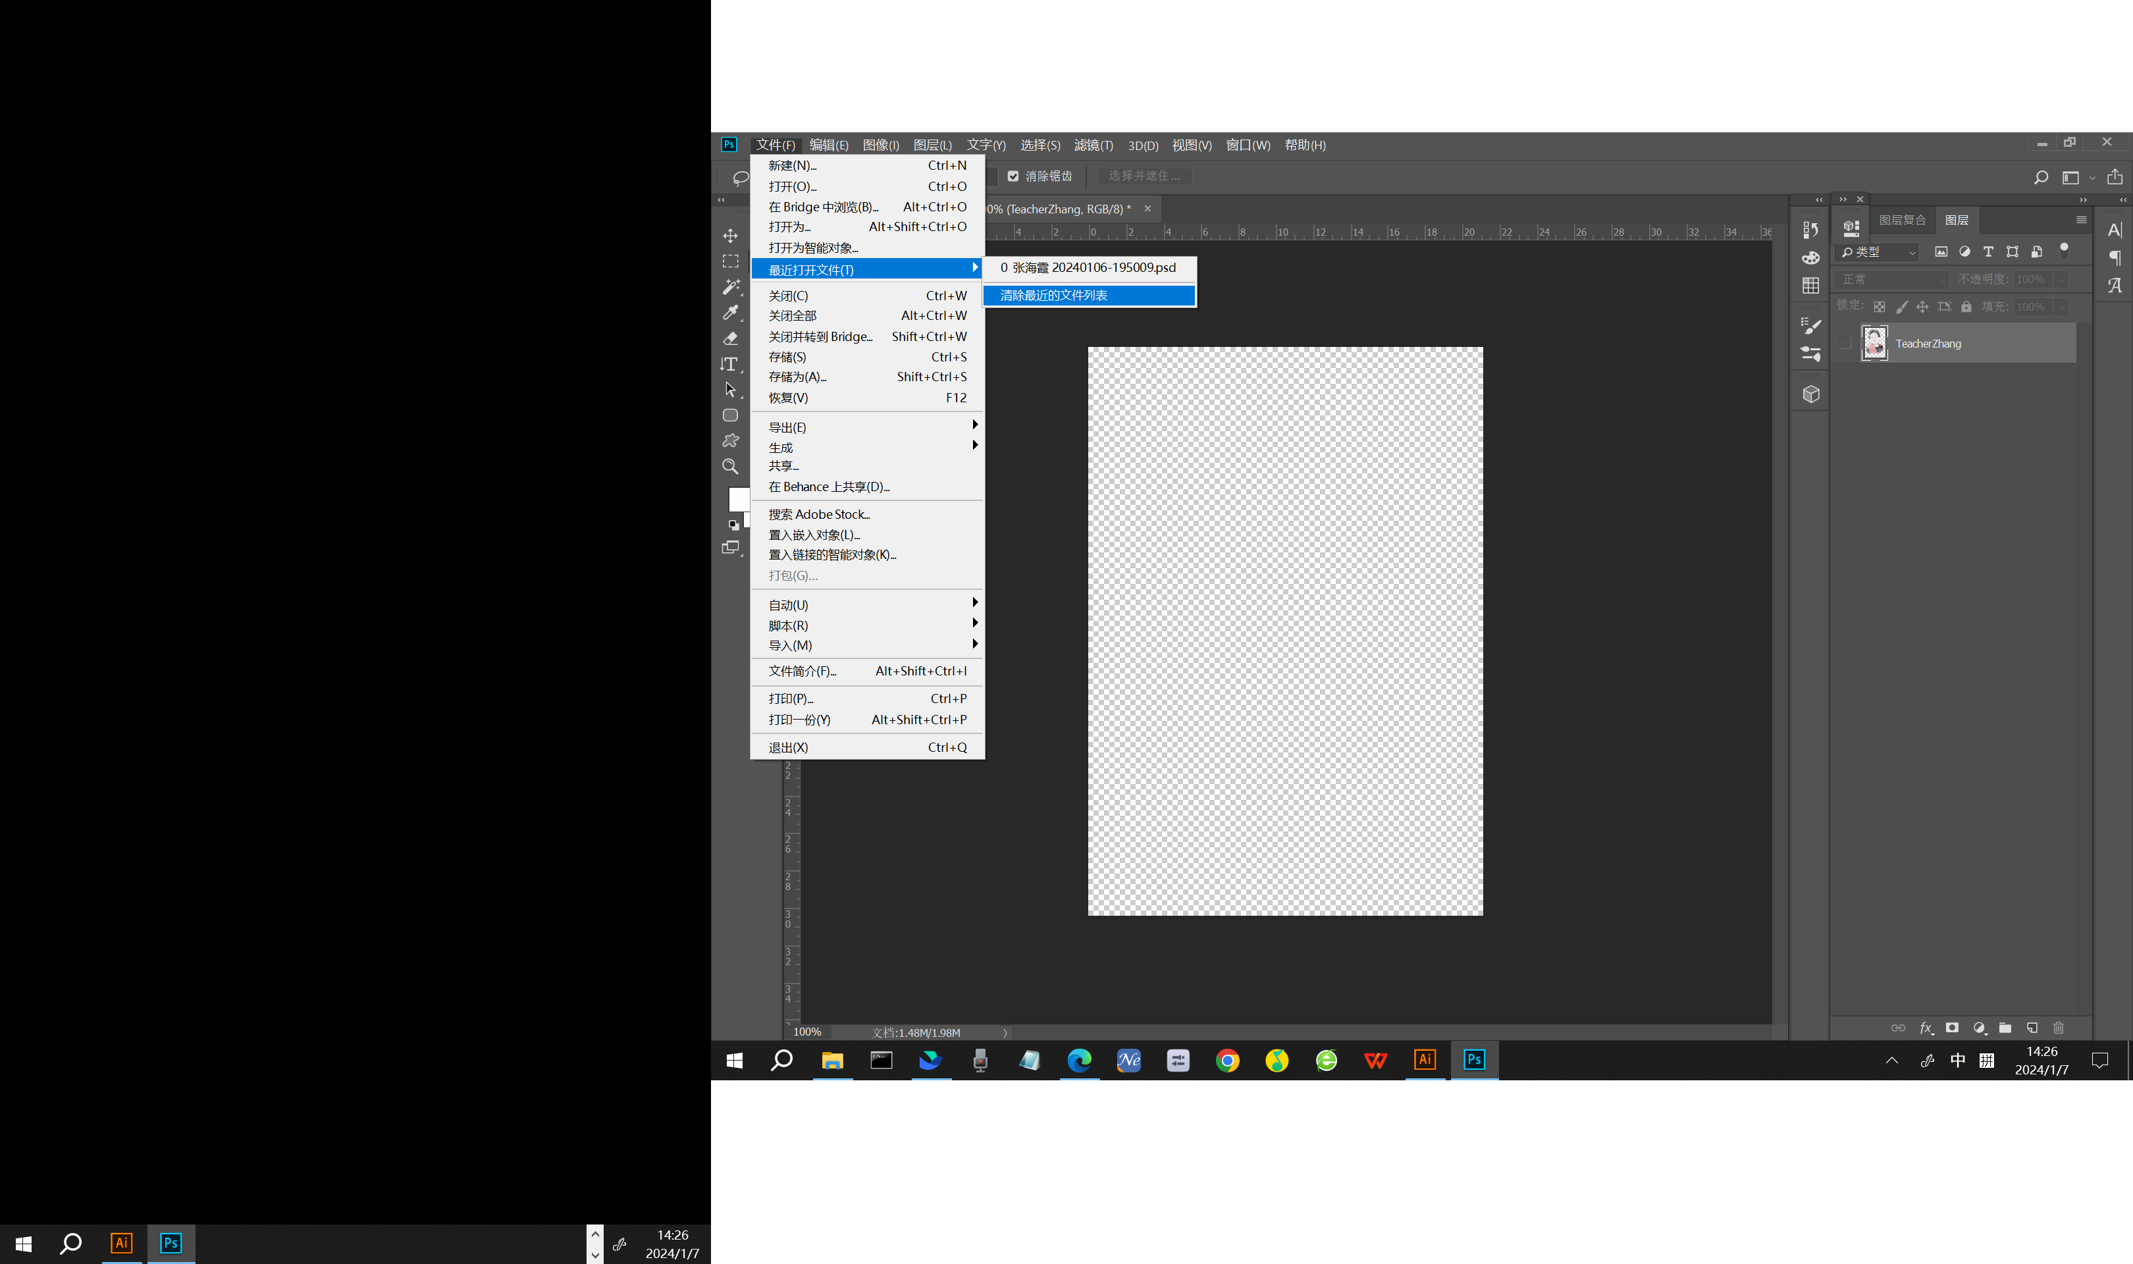Open the 类型 layer filter dropdown

pyautogui.click(x=1878, y=252)
